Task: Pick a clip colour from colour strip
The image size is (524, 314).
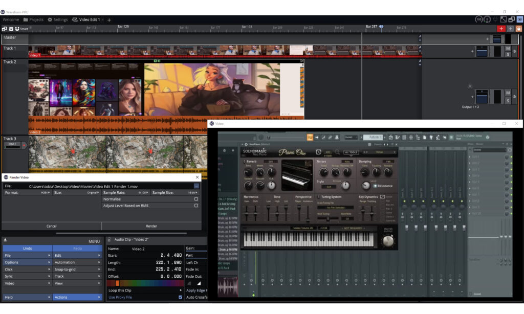Action: coord(145,283)
